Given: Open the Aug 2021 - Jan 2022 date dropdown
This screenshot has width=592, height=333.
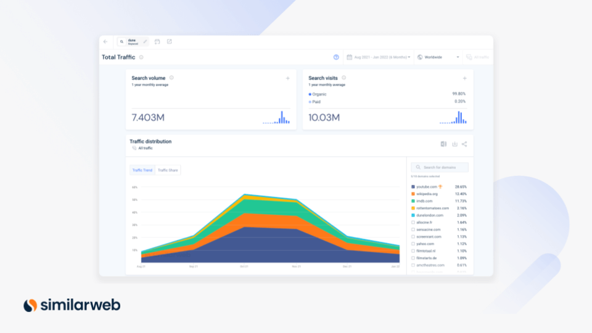Looking at the screenshot, I should pos(379,57).
